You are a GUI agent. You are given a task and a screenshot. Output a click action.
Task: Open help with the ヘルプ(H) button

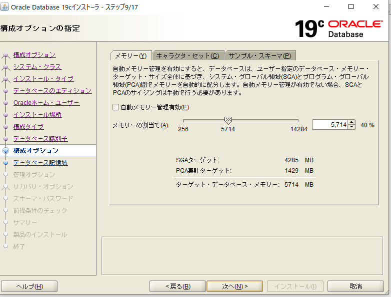[x=29, y=286]
